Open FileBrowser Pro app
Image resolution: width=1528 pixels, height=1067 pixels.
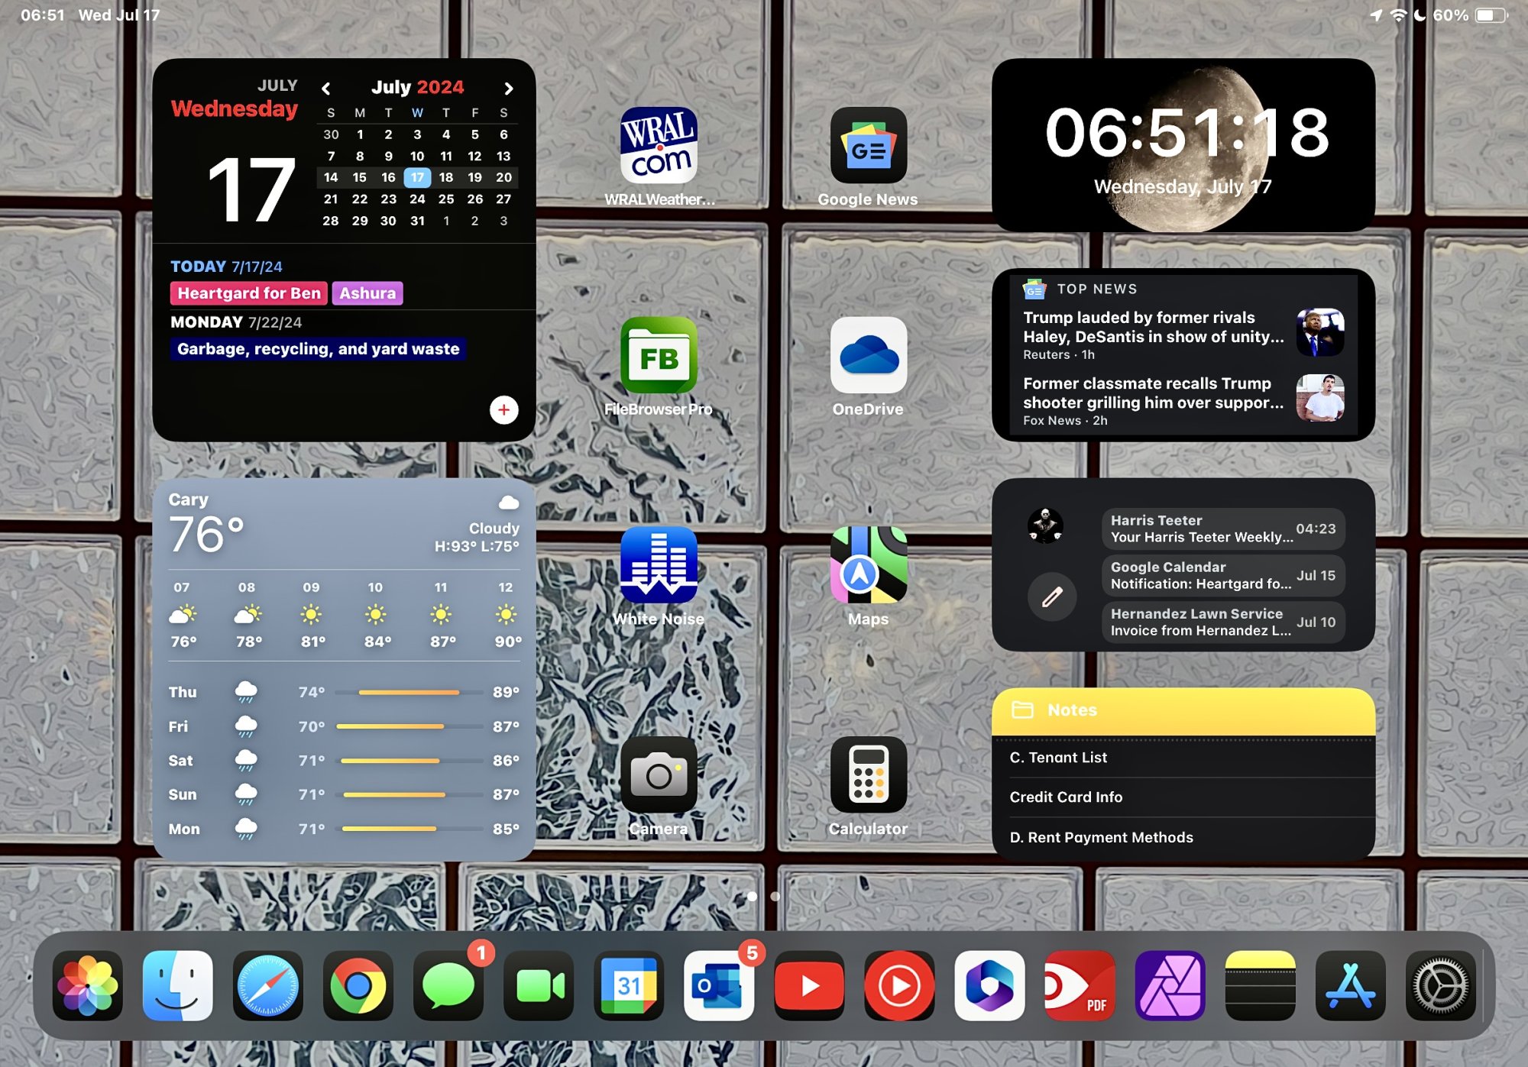coord(659,355)
